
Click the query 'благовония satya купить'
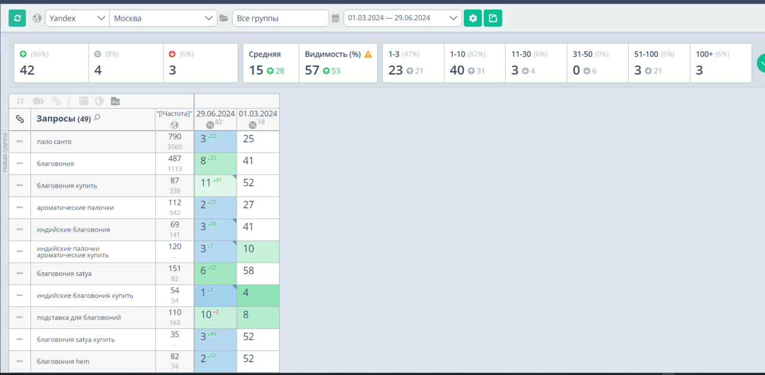tap(76, 340)
